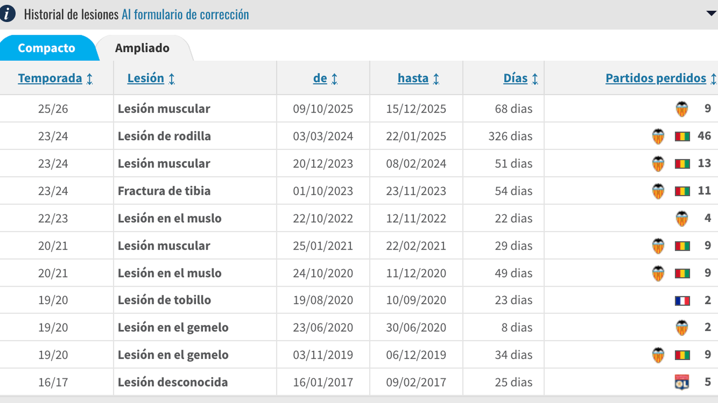Click the France flag in the Lesión de tobillo row
This screenshot has height=403, width=718.
click(682, 300)
